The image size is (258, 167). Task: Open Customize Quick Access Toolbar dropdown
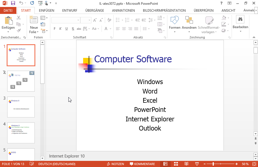point(56,3)
